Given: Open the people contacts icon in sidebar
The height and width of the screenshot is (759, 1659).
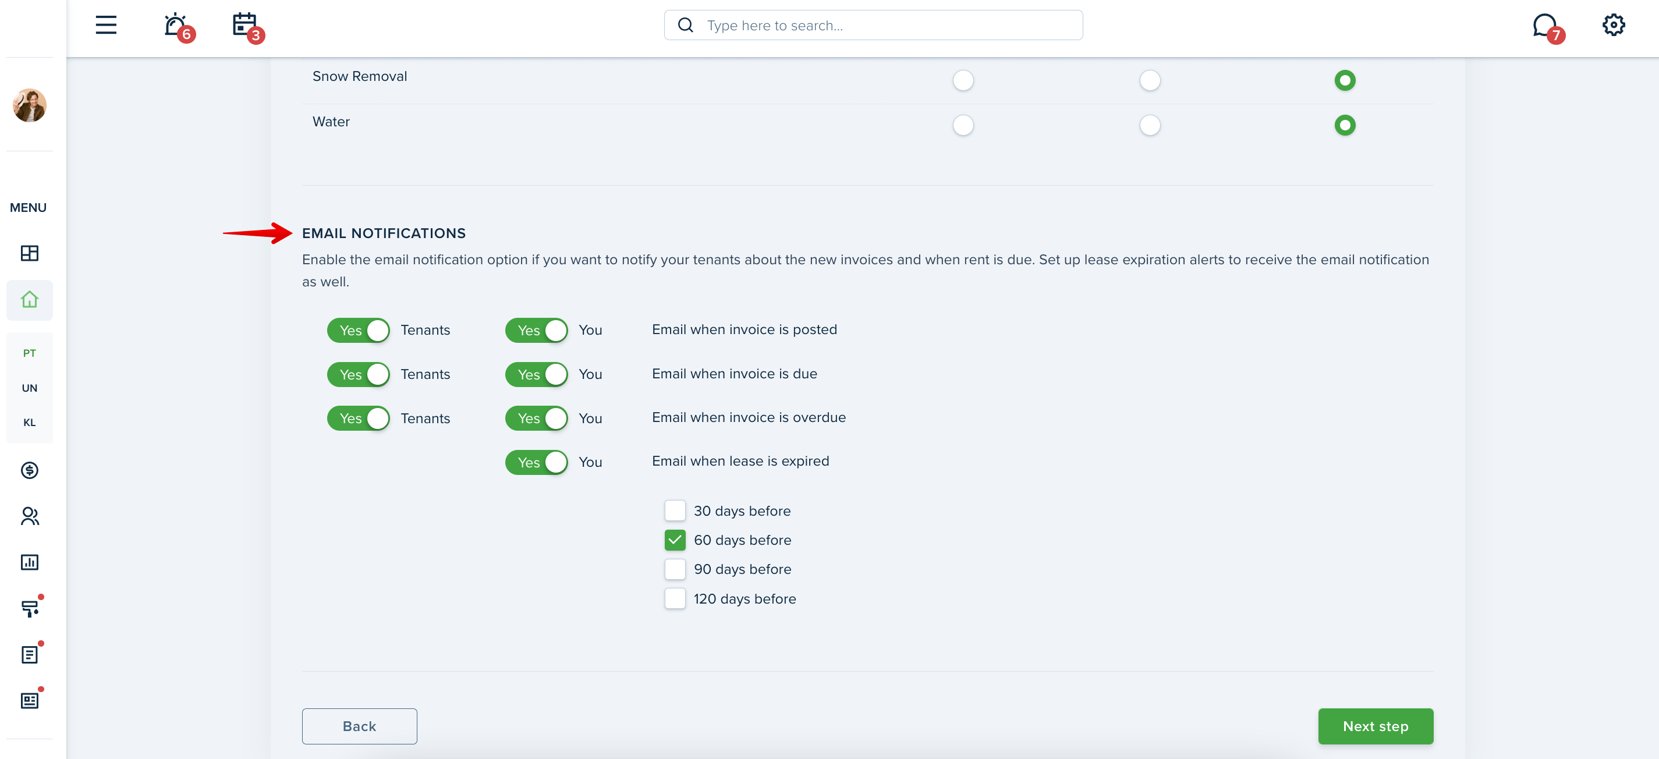Looking at the screenshot, I should (30, 516).
